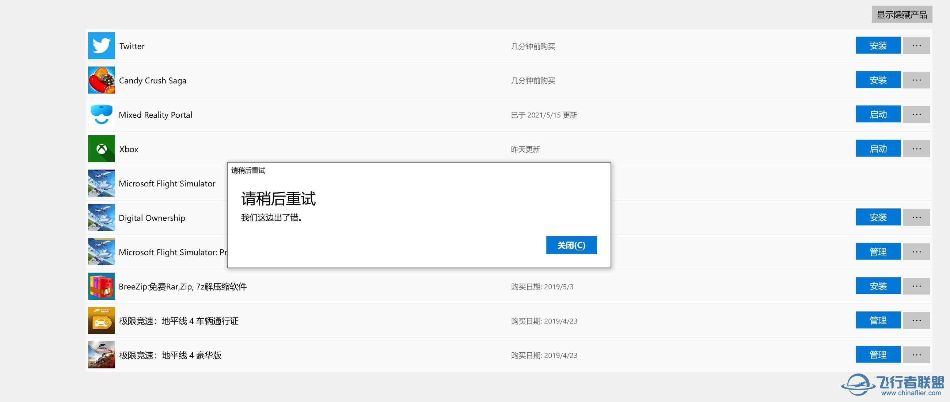Click the Digital Ownership thumbnail icon

click(x=101, y=217)
